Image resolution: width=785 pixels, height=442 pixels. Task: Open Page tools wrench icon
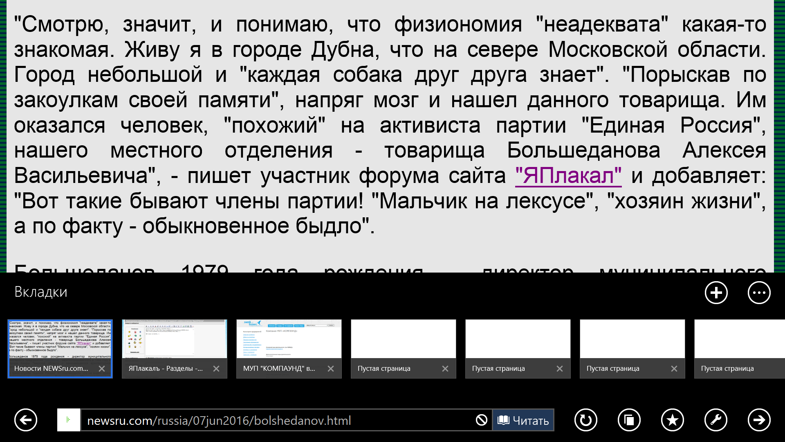(716, 420)
